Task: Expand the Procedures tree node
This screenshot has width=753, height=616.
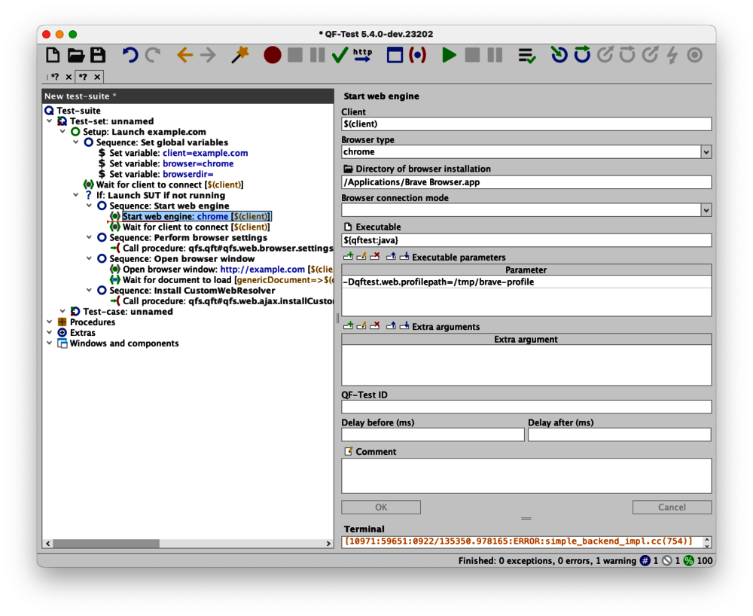Action: coord(49,322)
